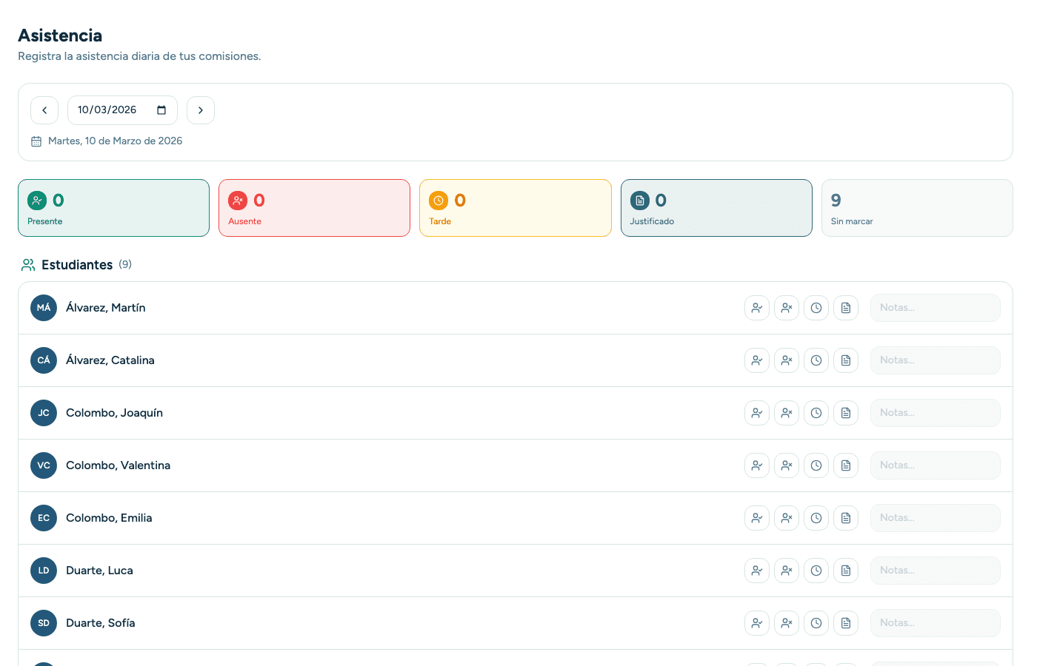Focus the notes field for Colombo, Valentina

point(936,465)
